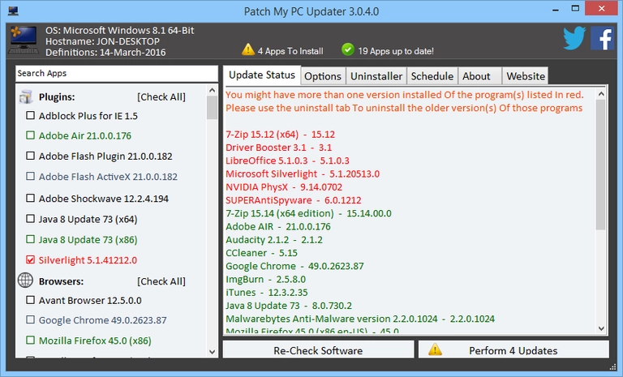This screenshot has height=377, width=623.
Task: Click the Browsers globe icon
Action: 25,280
